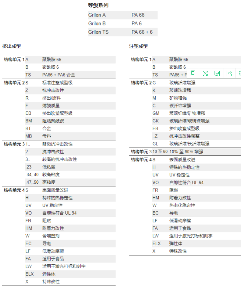Select the 玻璃纤维/长纤维增强 entry
The image size is (241, 290).
[189, 144]
